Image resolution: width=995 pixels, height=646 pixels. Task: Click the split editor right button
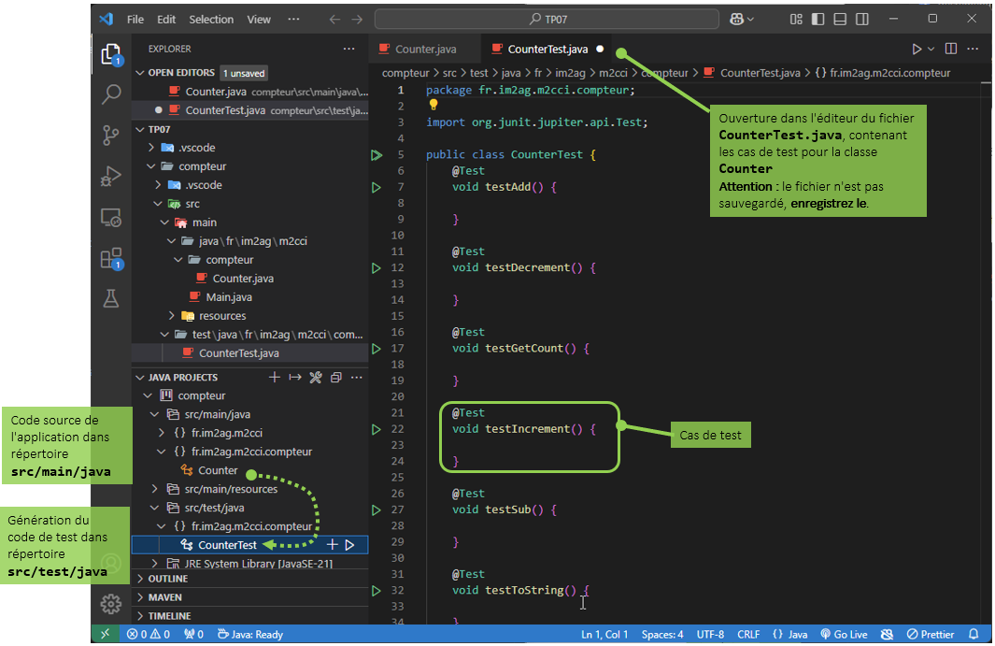951,49
